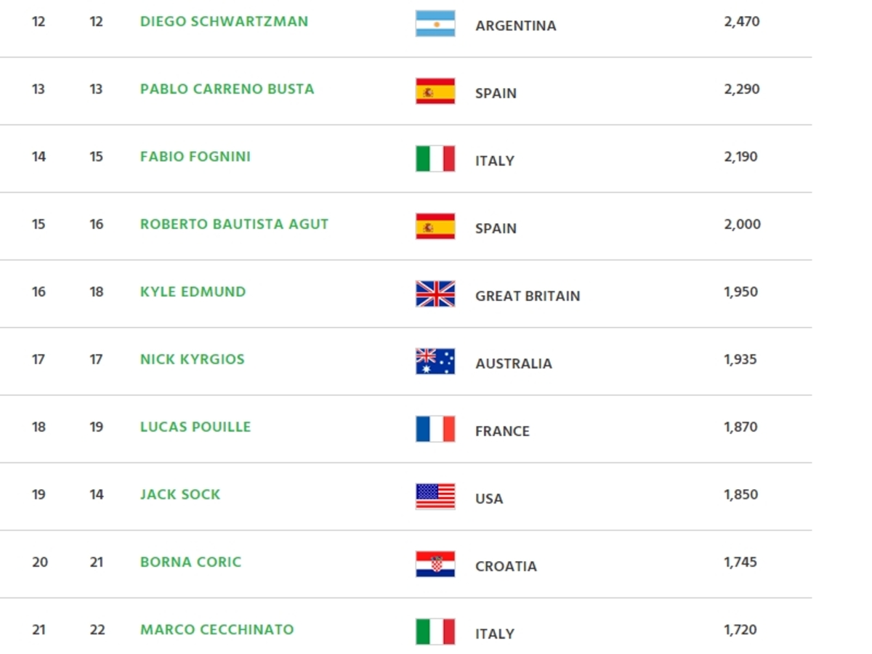This screenshot has width=872, height=654.
Task: Click the Argentina flag icon
Action: click(x=435, y=23)
